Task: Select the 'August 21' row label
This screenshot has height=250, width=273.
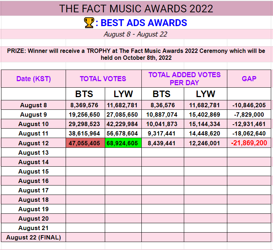Action: point(34,228)
